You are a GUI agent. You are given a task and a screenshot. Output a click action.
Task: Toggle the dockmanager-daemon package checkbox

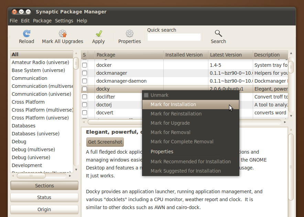[85, 81]
